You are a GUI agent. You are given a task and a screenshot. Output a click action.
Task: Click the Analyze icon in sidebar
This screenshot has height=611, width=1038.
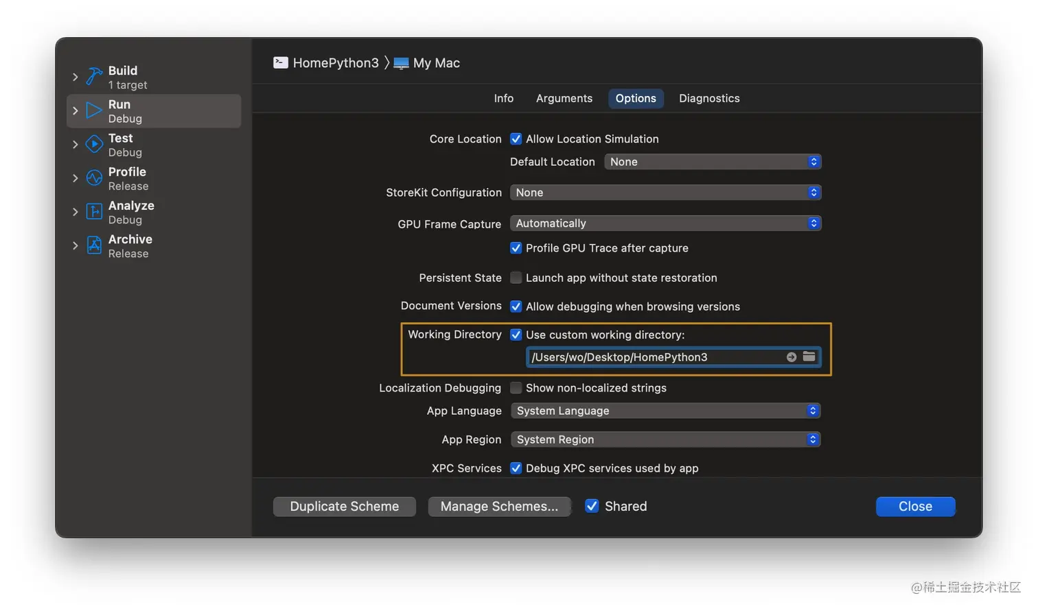94,211
